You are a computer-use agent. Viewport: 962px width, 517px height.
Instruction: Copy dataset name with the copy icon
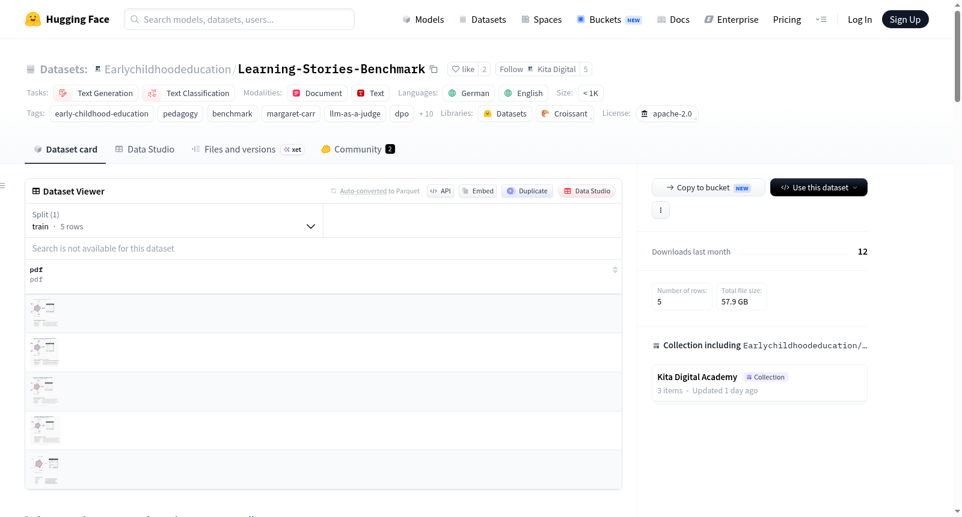(434, 69)
